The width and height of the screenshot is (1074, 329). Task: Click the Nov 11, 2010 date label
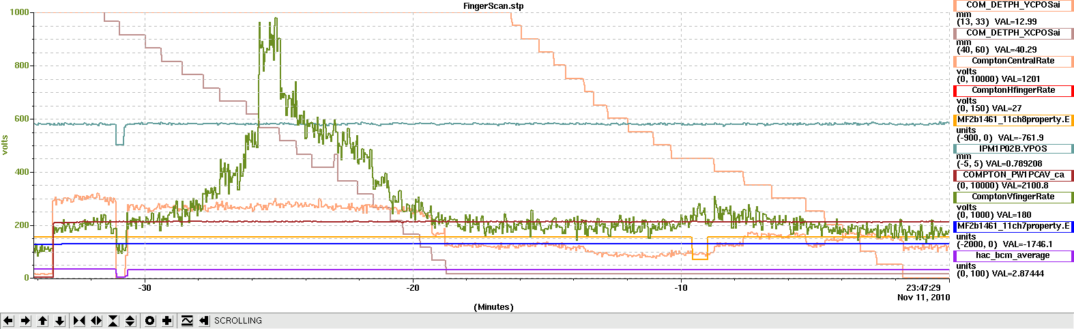[x=923, y=298]
